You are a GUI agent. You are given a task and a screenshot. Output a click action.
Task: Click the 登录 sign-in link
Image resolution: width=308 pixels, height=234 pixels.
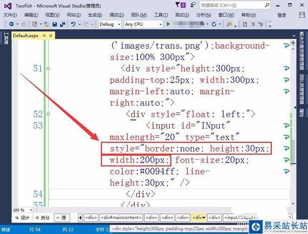click(282, 15)
